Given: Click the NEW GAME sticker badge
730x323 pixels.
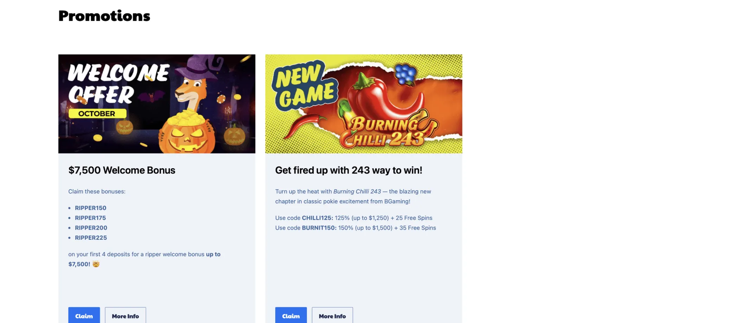Looking at the screenshot, I should point(305,86).
